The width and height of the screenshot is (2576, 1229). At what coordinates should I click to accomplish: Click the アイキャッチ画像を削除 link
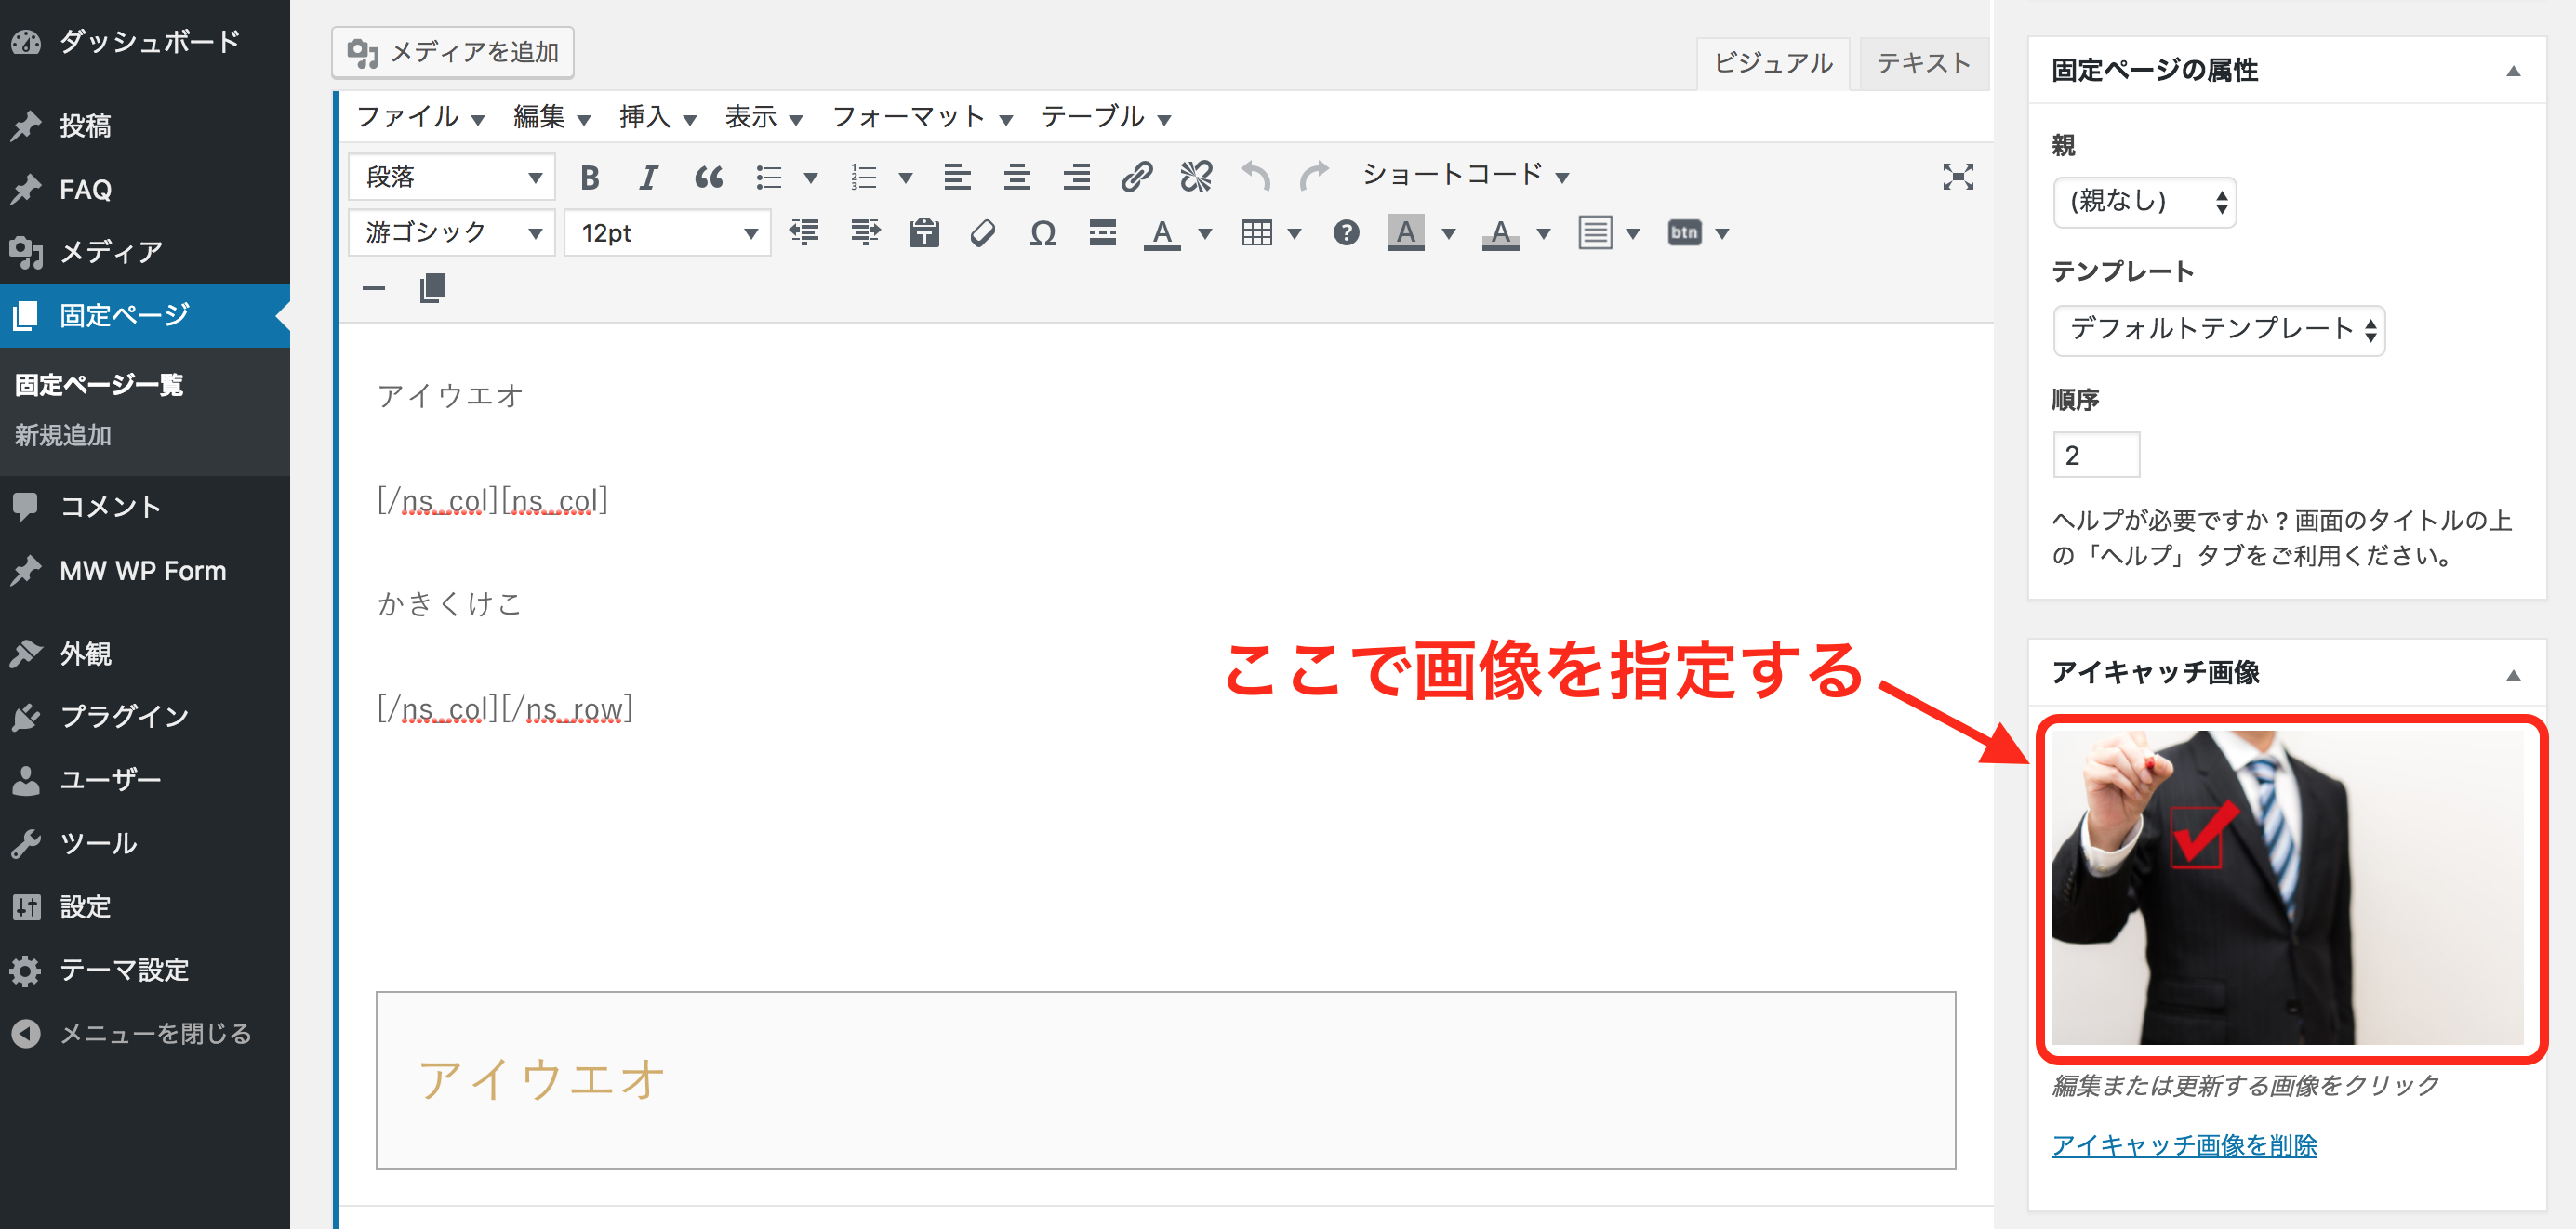click(x=2184, y=1145)
